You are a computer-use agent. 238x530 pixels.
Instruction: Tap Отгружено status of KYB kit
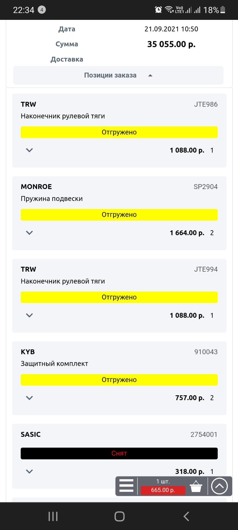pyautogui.click(x=119, y=380)
